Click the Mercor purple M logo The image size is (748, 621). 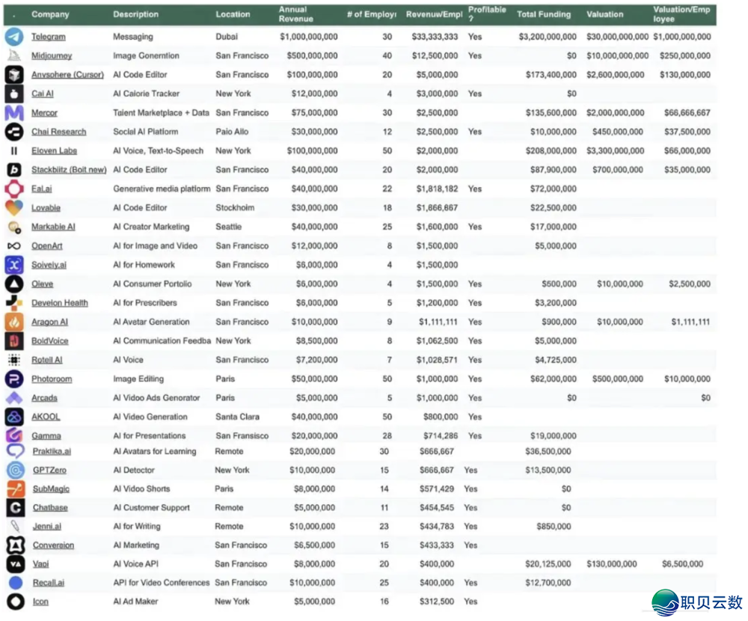coord(14,113)
